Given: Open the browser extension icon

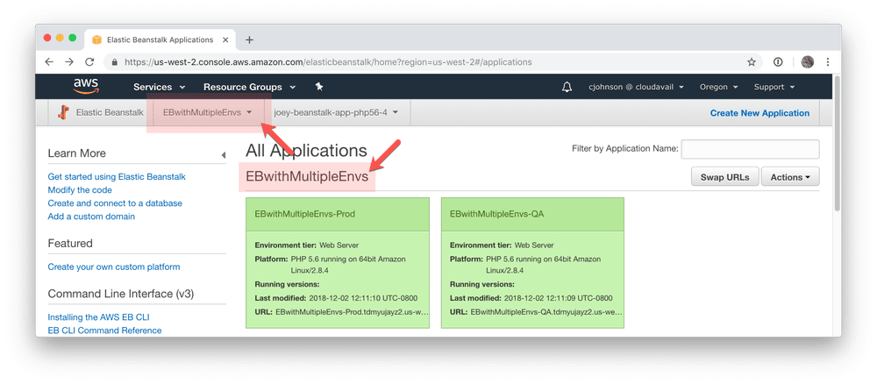Looking at the screenshot, I should [778, 62].
